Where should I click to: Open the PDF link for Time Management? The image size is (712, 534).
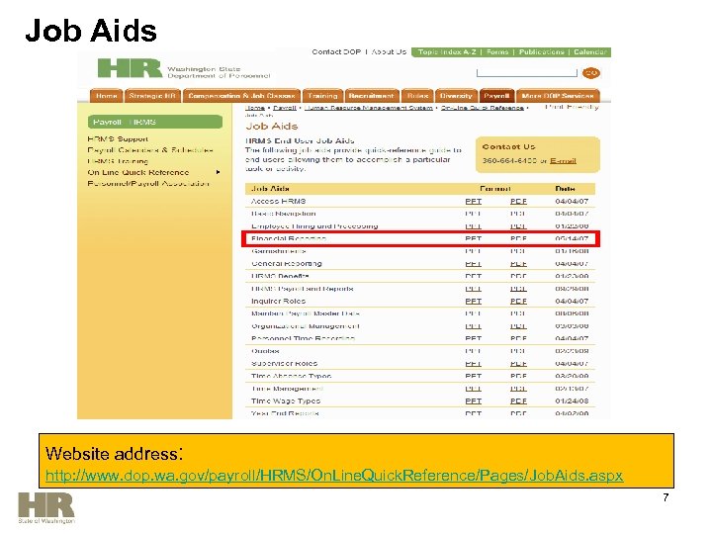(518, 389)
